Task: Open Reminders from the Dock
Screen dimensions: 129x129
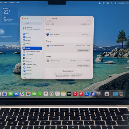Action: [57, 94]
